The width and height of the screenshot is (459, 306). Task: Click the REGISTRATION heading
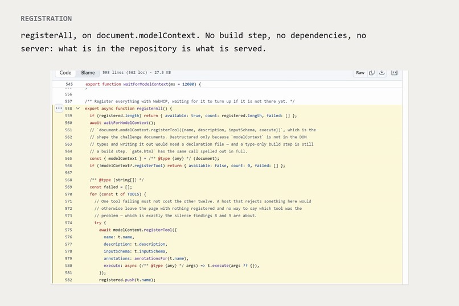pos(46,19)
